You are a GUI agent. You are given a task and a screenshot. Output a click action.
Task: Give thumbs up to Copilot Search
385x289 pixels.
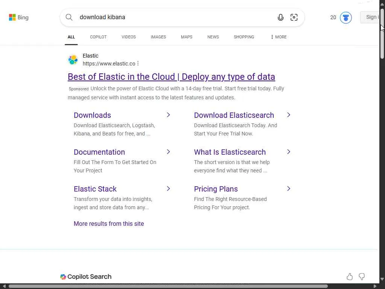click(350, 277)
